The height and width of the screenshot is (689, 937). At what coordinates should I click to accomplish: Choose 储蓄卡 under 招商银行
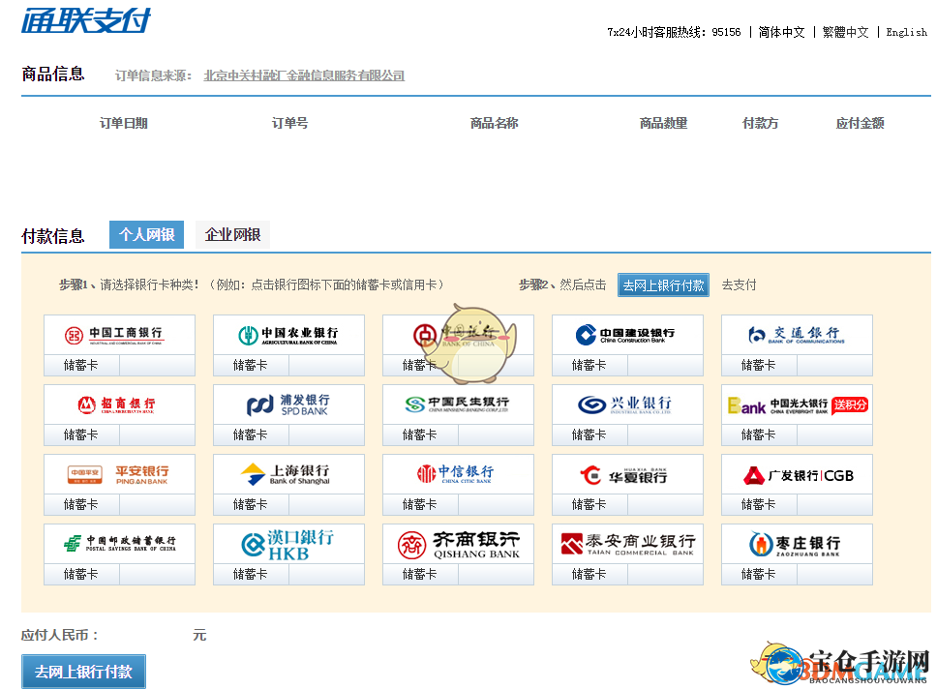click(81, 435)
